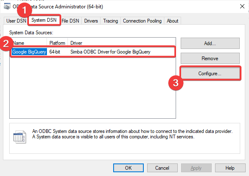Select the System DSN tab
The width and height of the screenshot is (249, 176).
44,20
